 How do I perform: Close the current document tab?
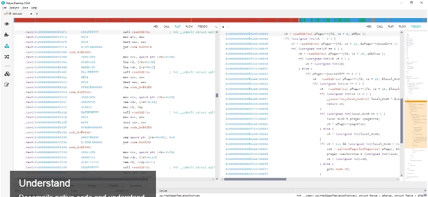31,14
